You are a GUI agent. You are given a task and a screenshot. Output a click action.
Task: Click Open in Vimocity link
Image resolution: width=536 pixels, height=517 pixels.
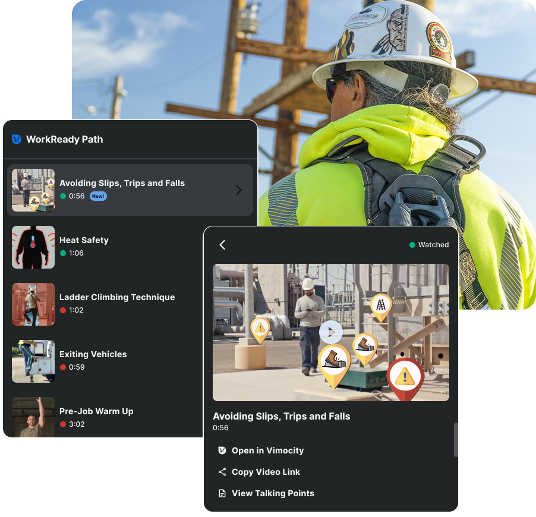[267, 450]
